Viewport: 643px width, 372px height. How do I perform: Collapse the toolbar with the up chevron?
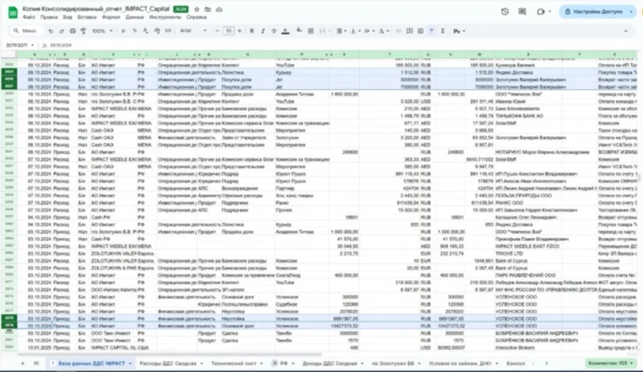[626, 31]
